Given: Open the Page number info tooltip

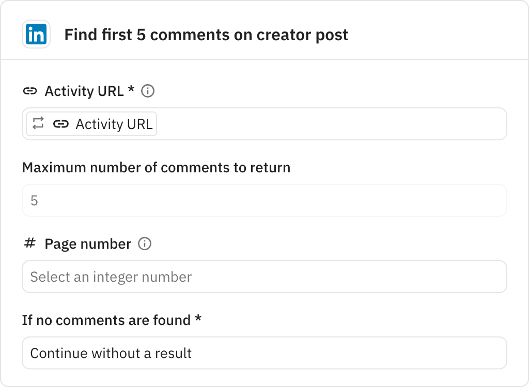Looking at the screenshot, I should coord(145,244).
